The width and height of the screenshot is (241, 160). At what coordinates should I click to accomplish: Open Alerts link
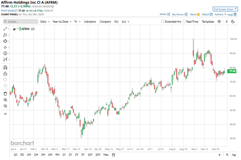tap(195, 14)
